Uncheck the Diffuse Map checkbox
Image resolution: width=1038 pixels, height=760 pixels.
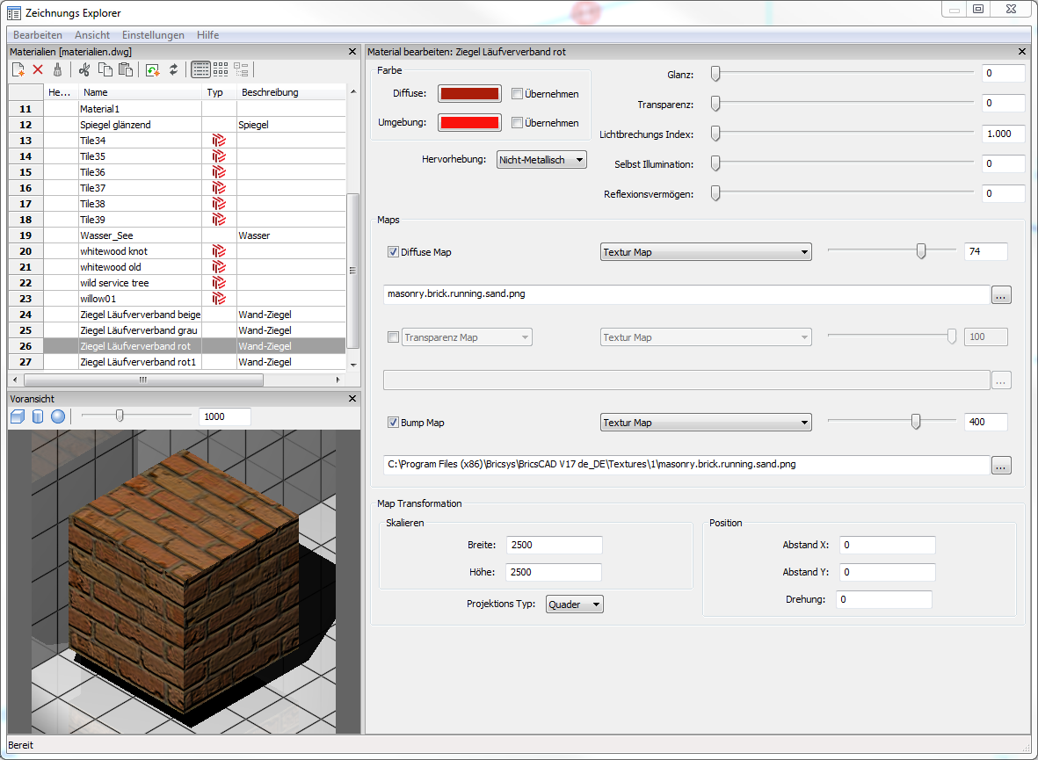click(393, 252)
